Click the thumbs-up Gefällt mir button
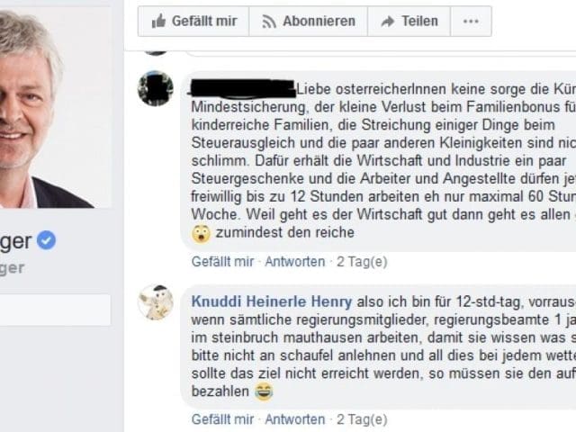The width and height of the screenshot is (576, 432). tap(193, 21)
